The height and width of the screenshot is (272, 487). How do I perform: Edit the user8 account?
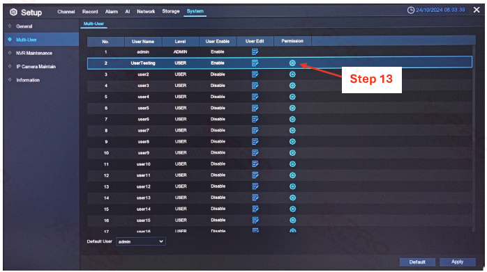pyautogui.click(x=255, y=142)
